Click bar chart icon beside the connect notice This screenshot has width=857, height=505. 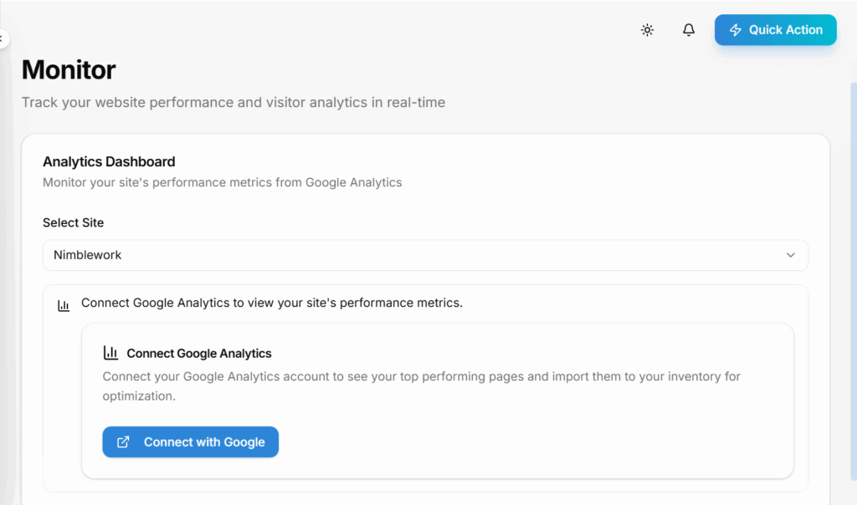click(x=64, y=306)
